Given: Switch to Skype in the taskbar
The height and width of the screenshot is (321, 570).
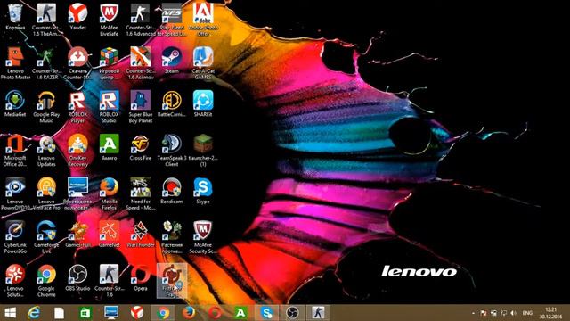Looking at the screenshot, I should (266, 313).
